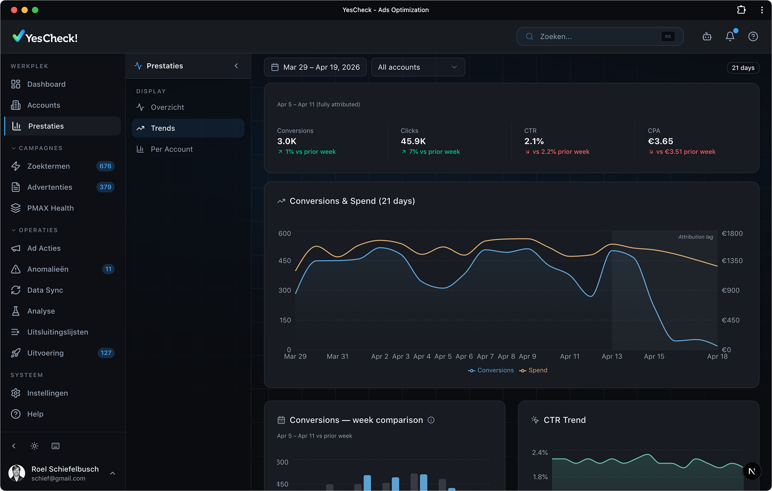This screenshot has width=772, height=491.
Task: Click the Data Sync refresh icon
Action: (15, 290)
